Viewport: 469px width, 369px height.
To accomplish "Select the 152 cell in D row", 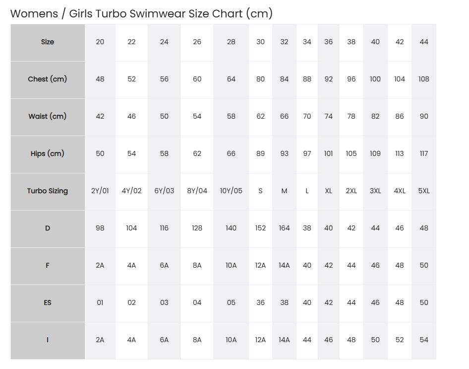I will (x=260, y=229).
